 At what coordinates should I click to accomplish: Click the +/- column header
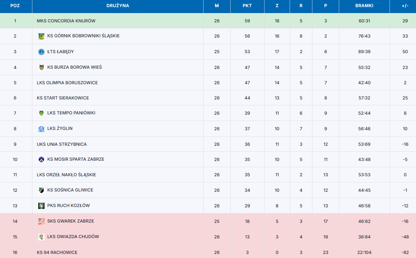[x=405, y=6]
